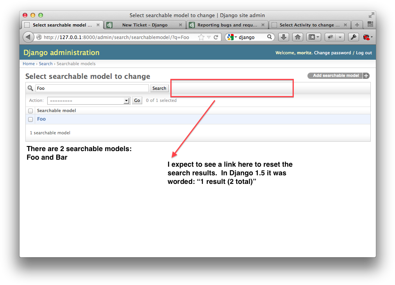Click the Log out link
395x285 pixels.
(364, 53)
